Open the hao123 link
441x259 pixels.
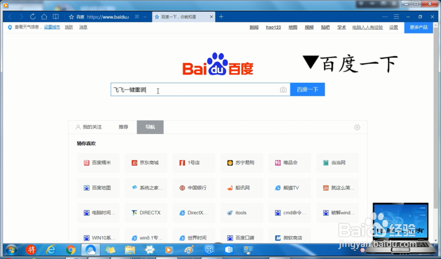[273, 27]
